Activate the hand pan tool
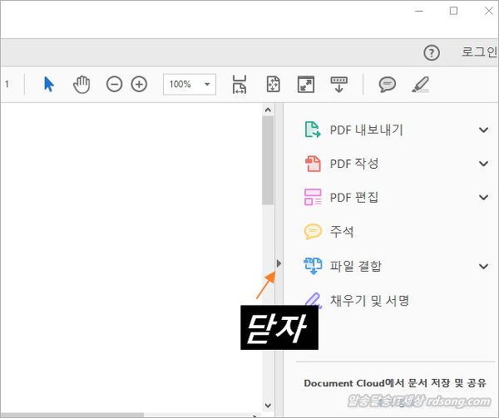 pos(82,84)
